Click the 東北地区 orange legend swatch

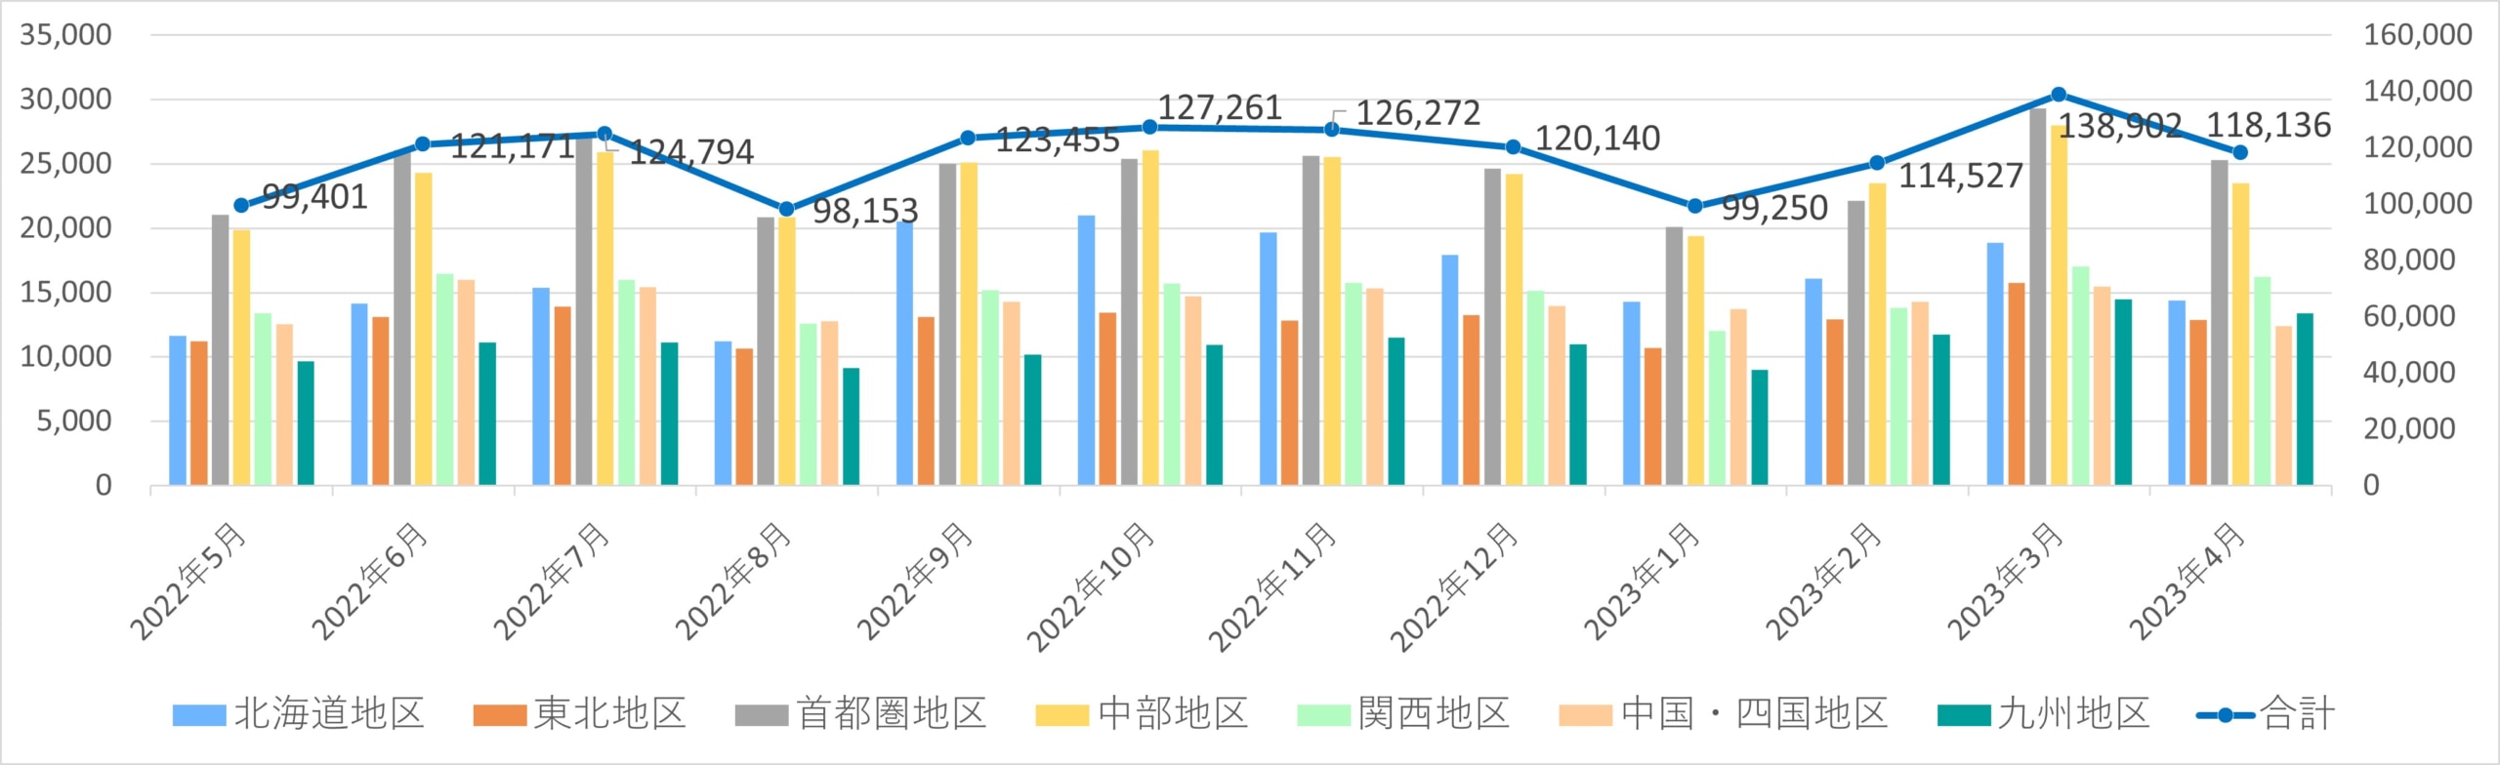click(499, 715)
